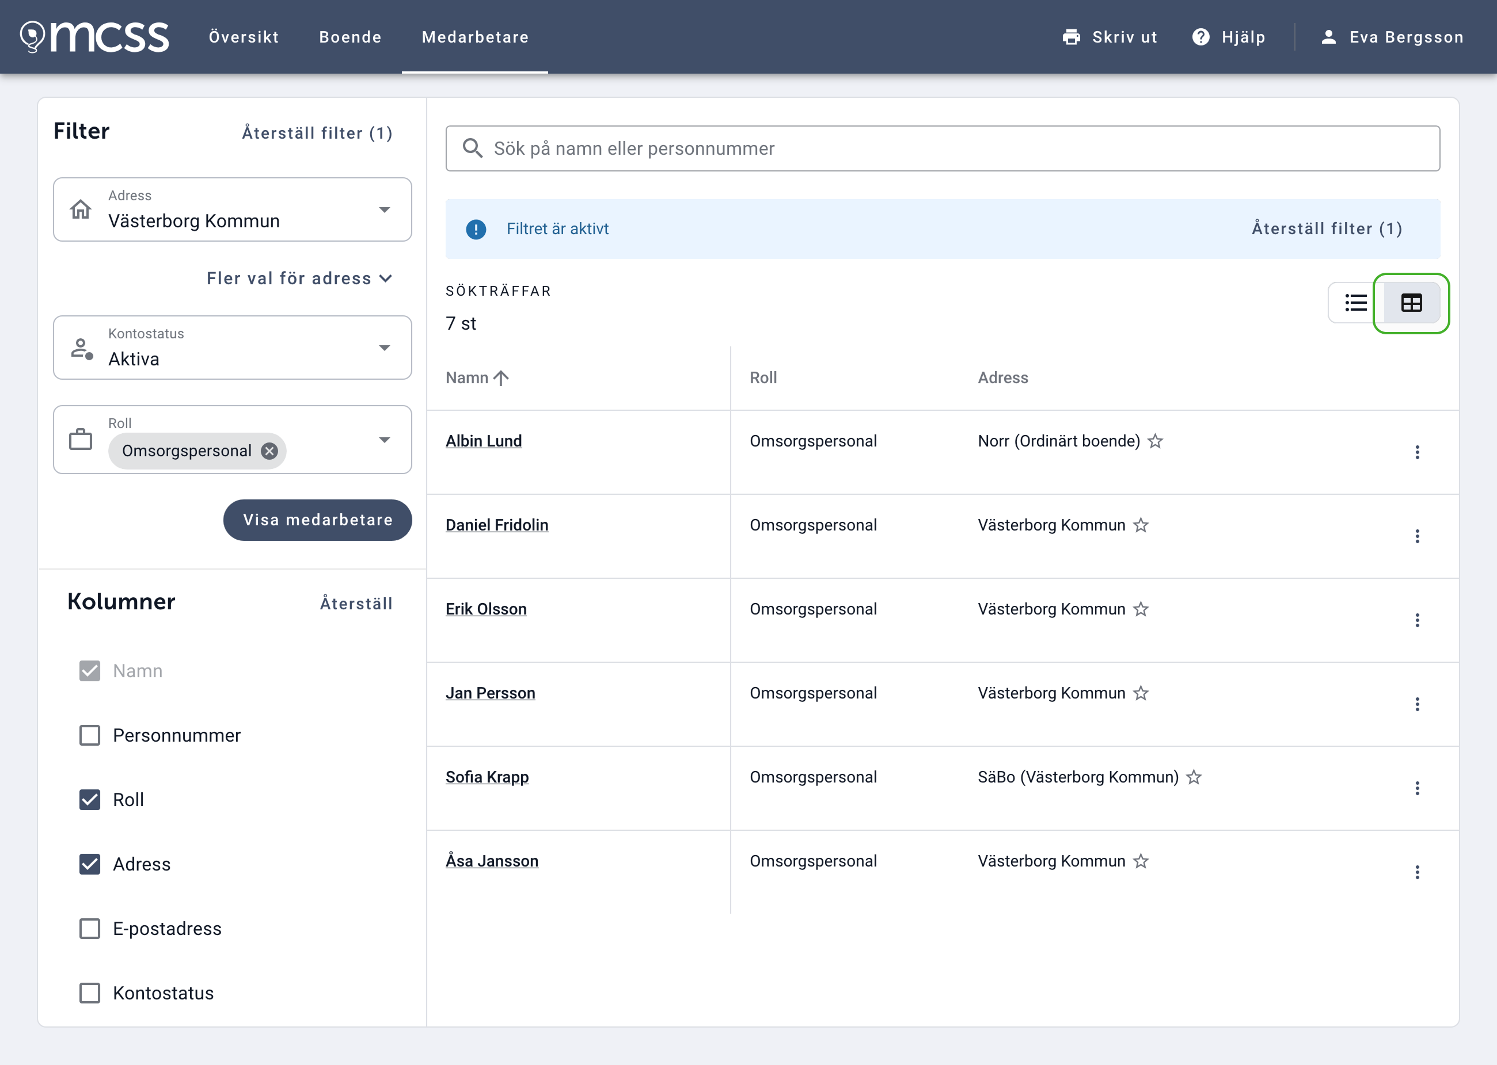Star Jan Persson's Västerborg Kommun address

pyautogui.click(x=1141, y=693)
